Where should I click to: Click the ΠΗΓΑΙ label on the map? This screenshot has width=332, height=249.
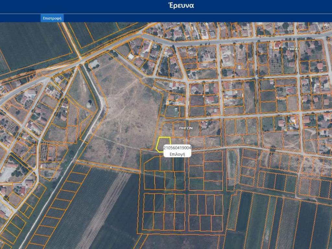(293, 49)
